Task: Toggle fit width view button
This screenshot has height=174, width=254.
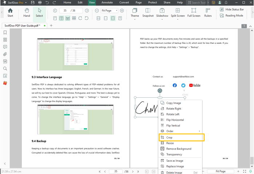Action: click(x=106, y=18)
